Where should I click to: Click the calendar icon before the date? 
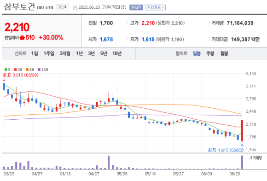click(x=75, y=8)
